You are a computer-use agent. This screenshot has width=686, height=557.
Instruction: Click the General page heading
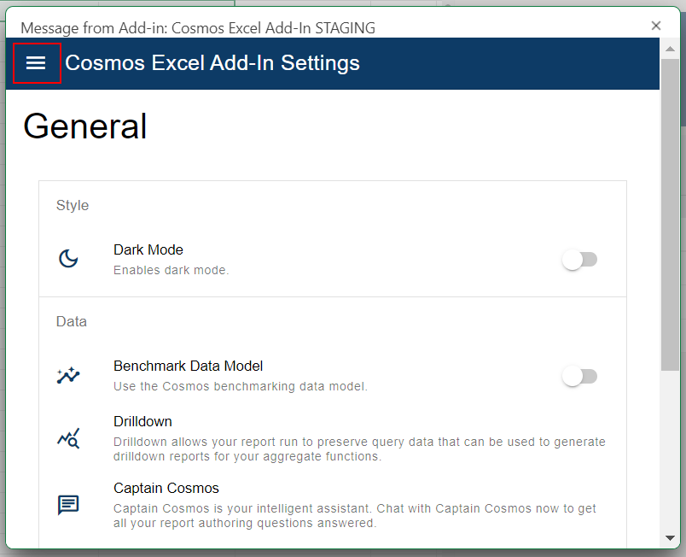coord(84,126)
